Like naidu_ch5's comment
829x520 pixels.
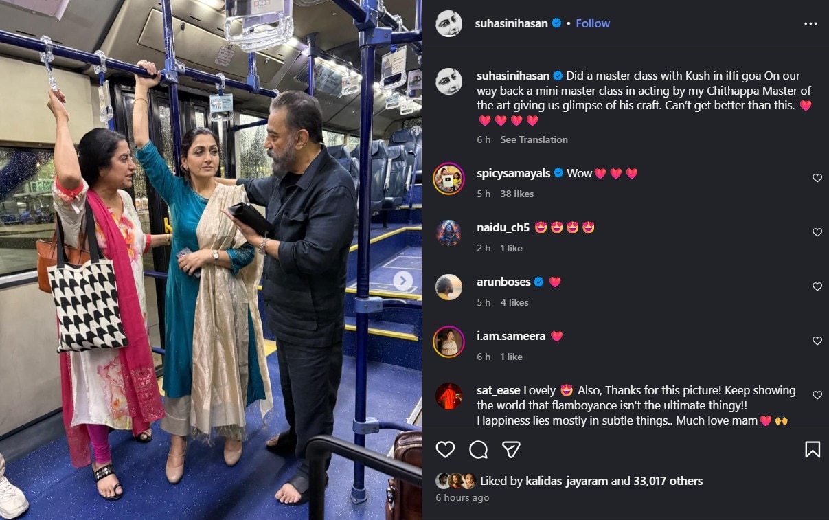point(817,232)
